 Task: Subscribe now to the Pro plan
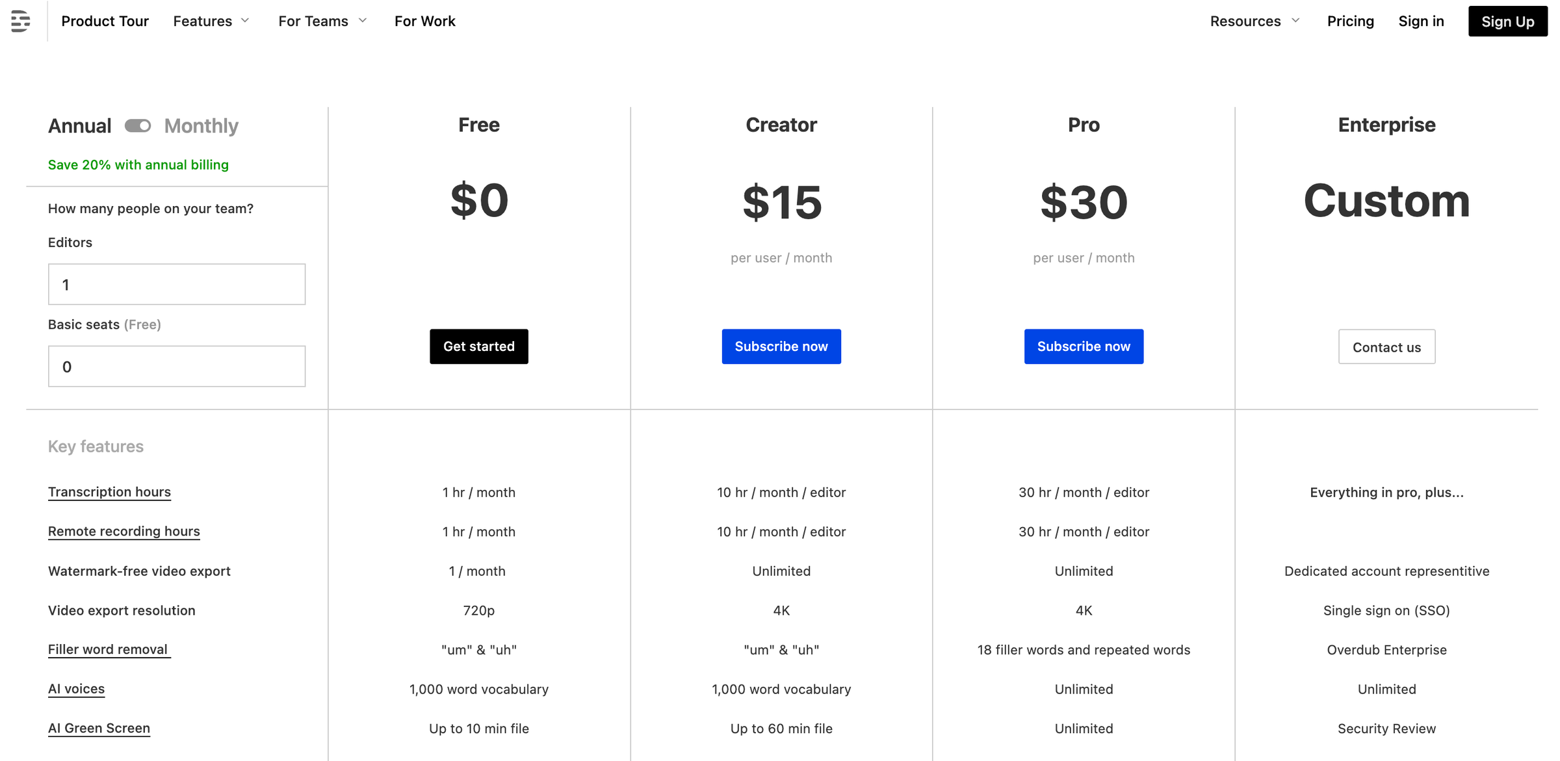tap(1084, 346)
